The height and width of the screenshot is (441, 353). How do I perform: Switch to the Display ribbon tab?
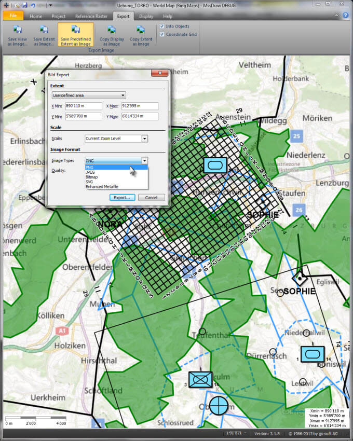point(146,16)
